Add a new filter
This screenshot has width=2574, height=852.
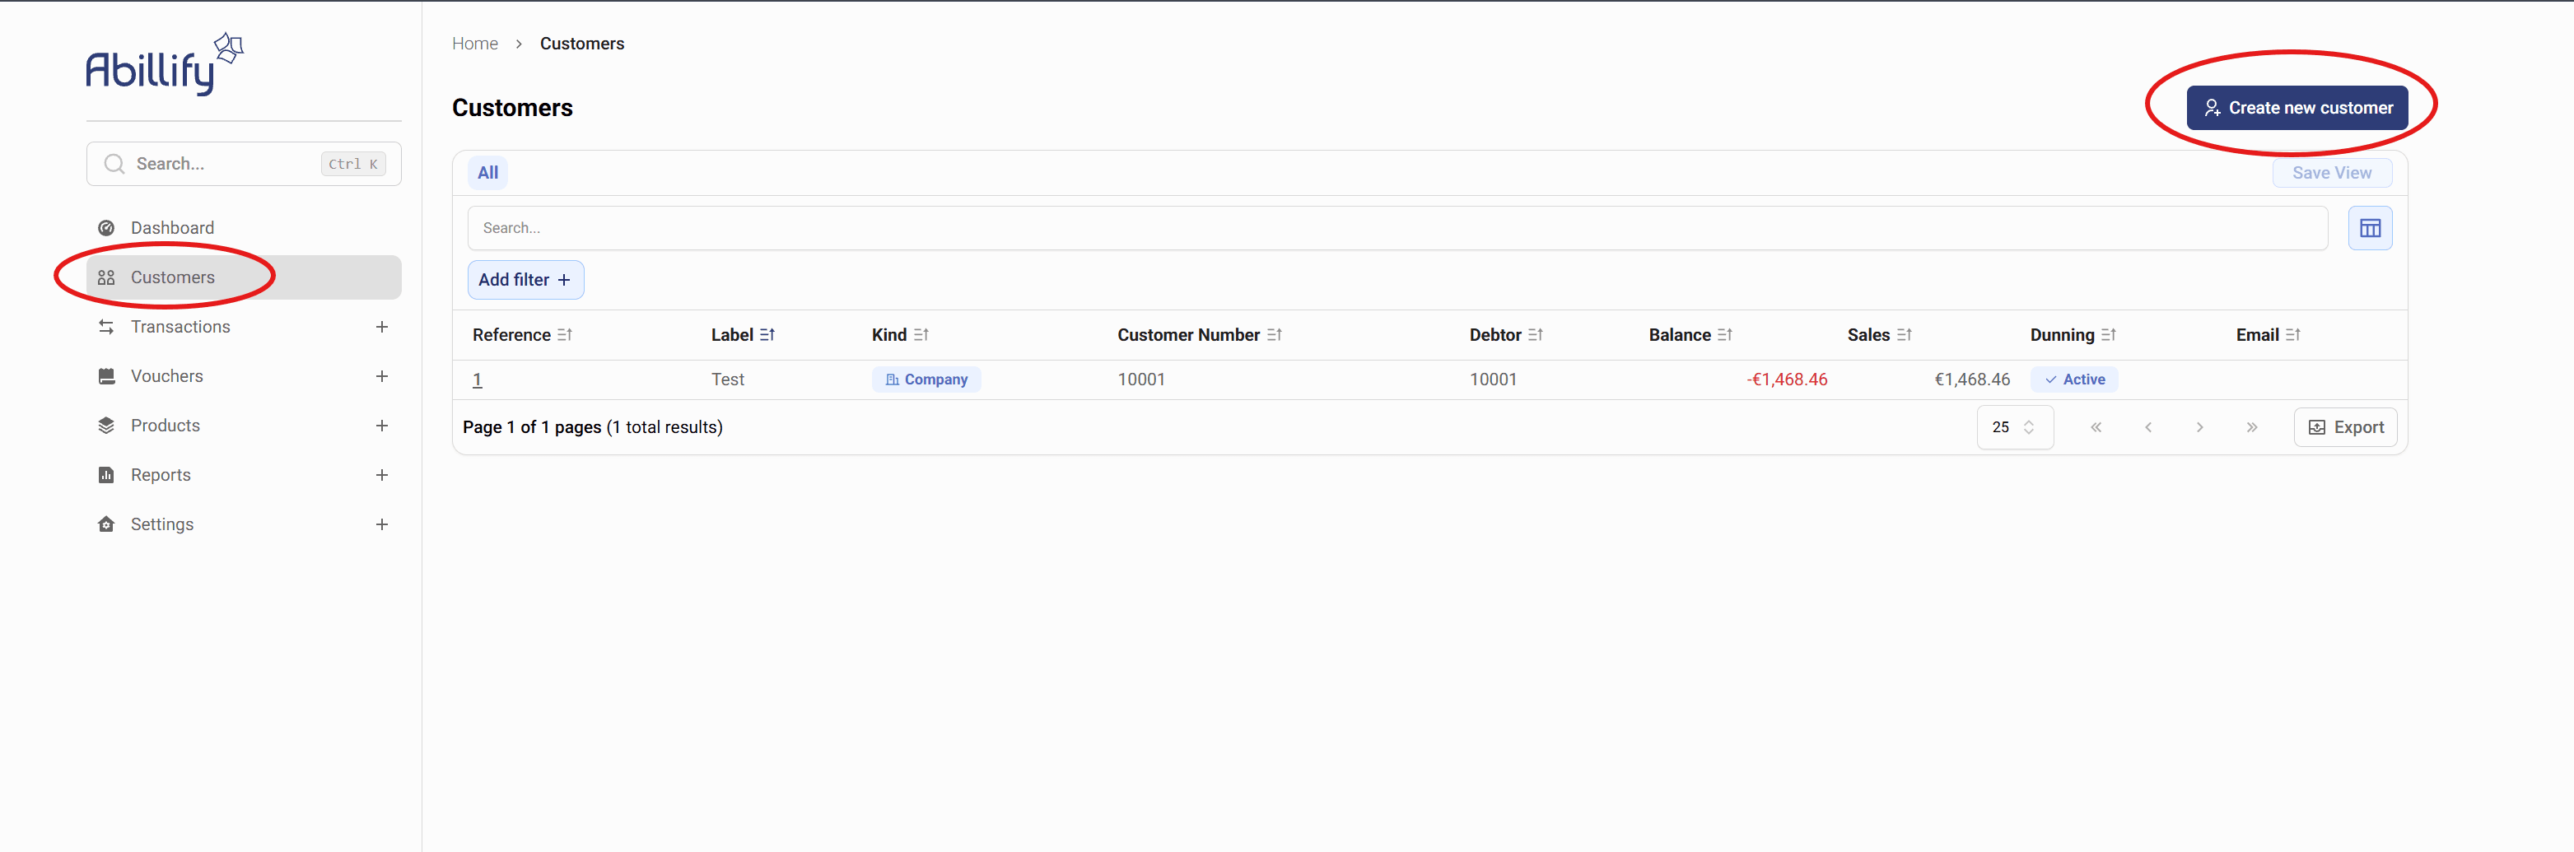coord(525,281)
